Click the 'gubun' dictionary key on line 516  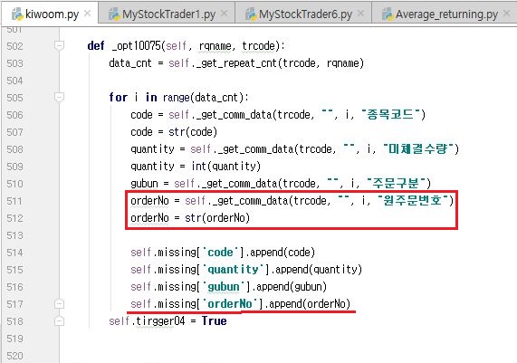224,287
